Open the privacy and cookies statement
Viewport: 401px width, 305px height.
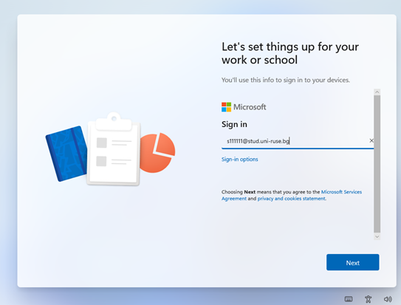292,199
